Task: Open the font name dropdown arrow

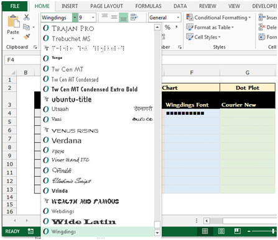Action: pos(75,17)
